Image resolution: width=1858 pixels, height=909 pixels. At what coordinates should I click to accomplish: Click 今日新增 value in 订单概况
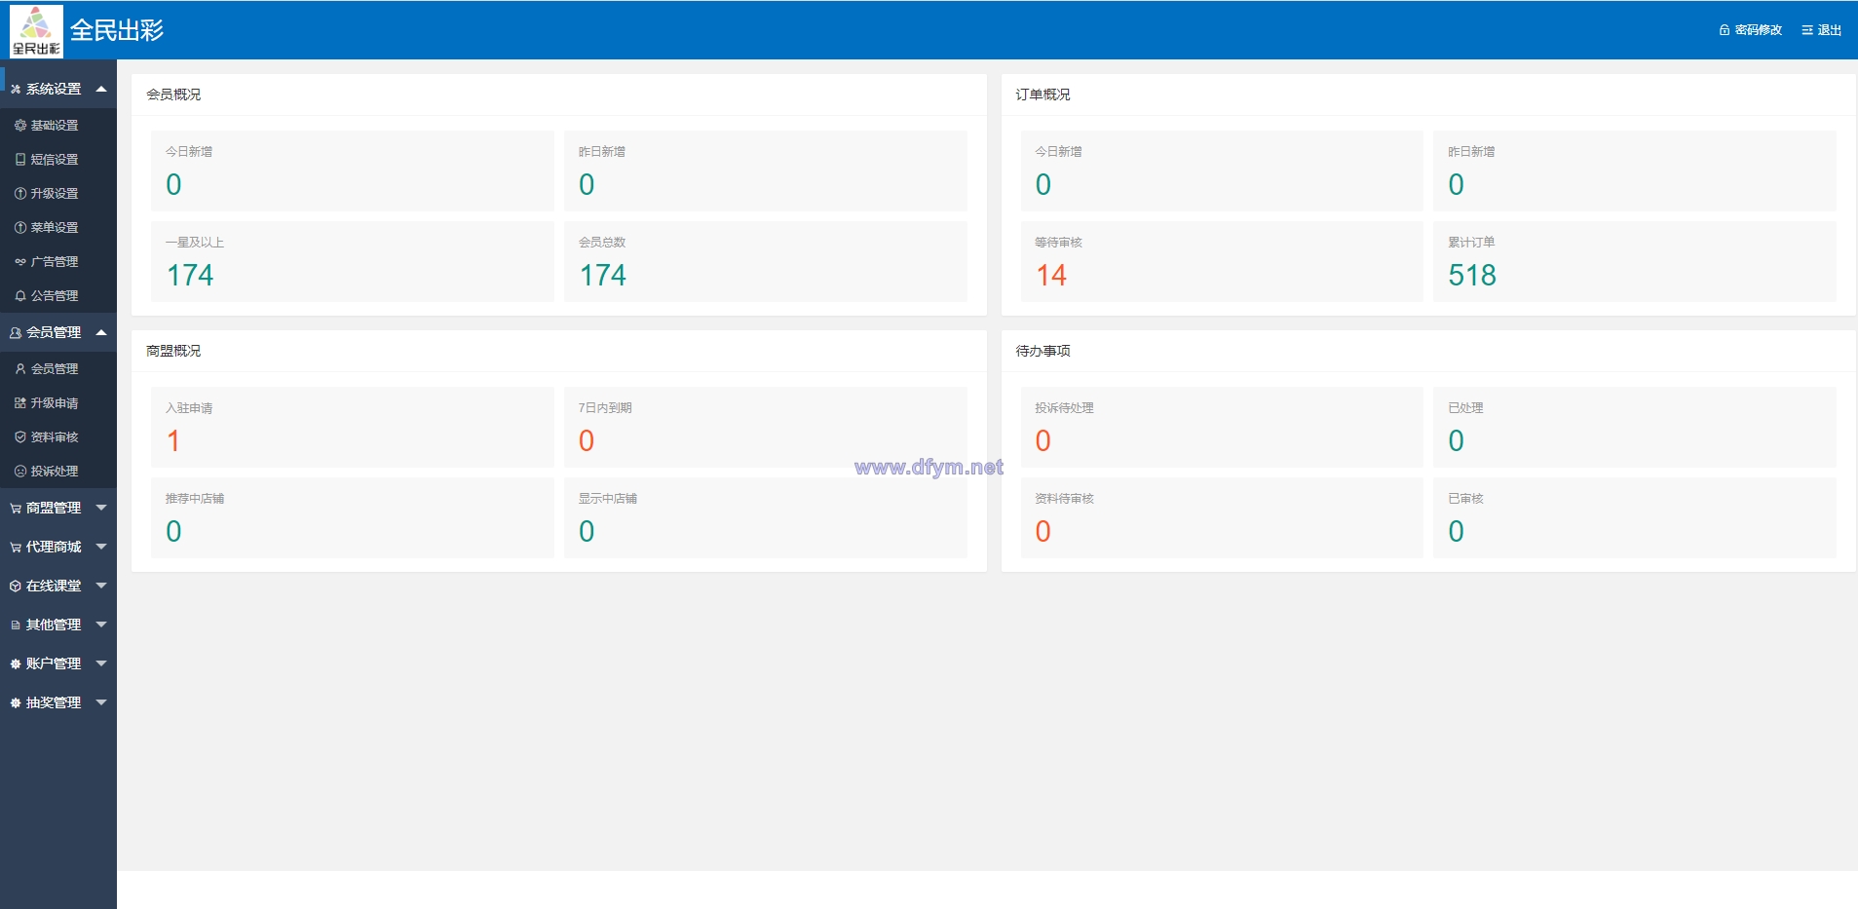click(1043, 185)
